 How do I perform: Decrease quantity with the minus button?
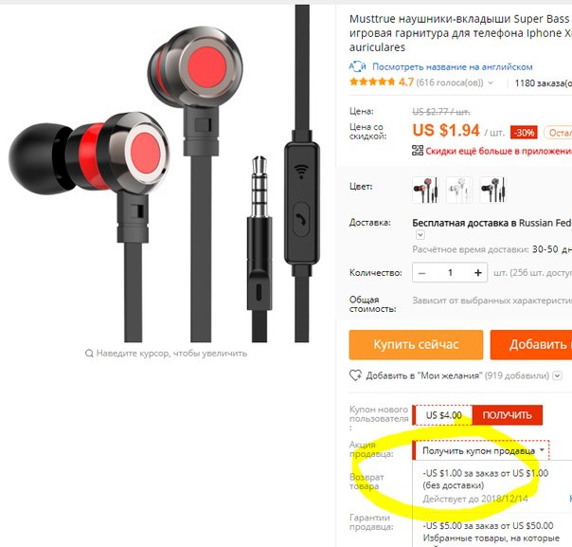[x=422, y=273]
